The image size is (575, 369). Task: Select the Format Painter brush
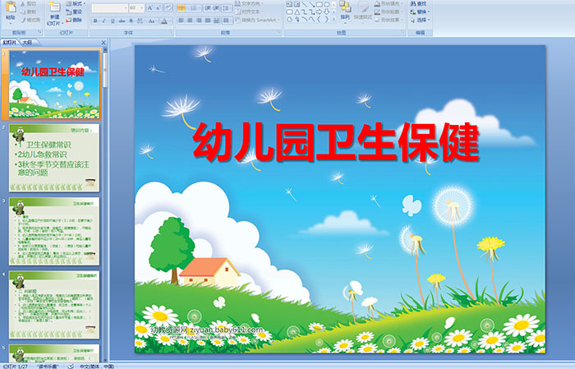(23, 20)
